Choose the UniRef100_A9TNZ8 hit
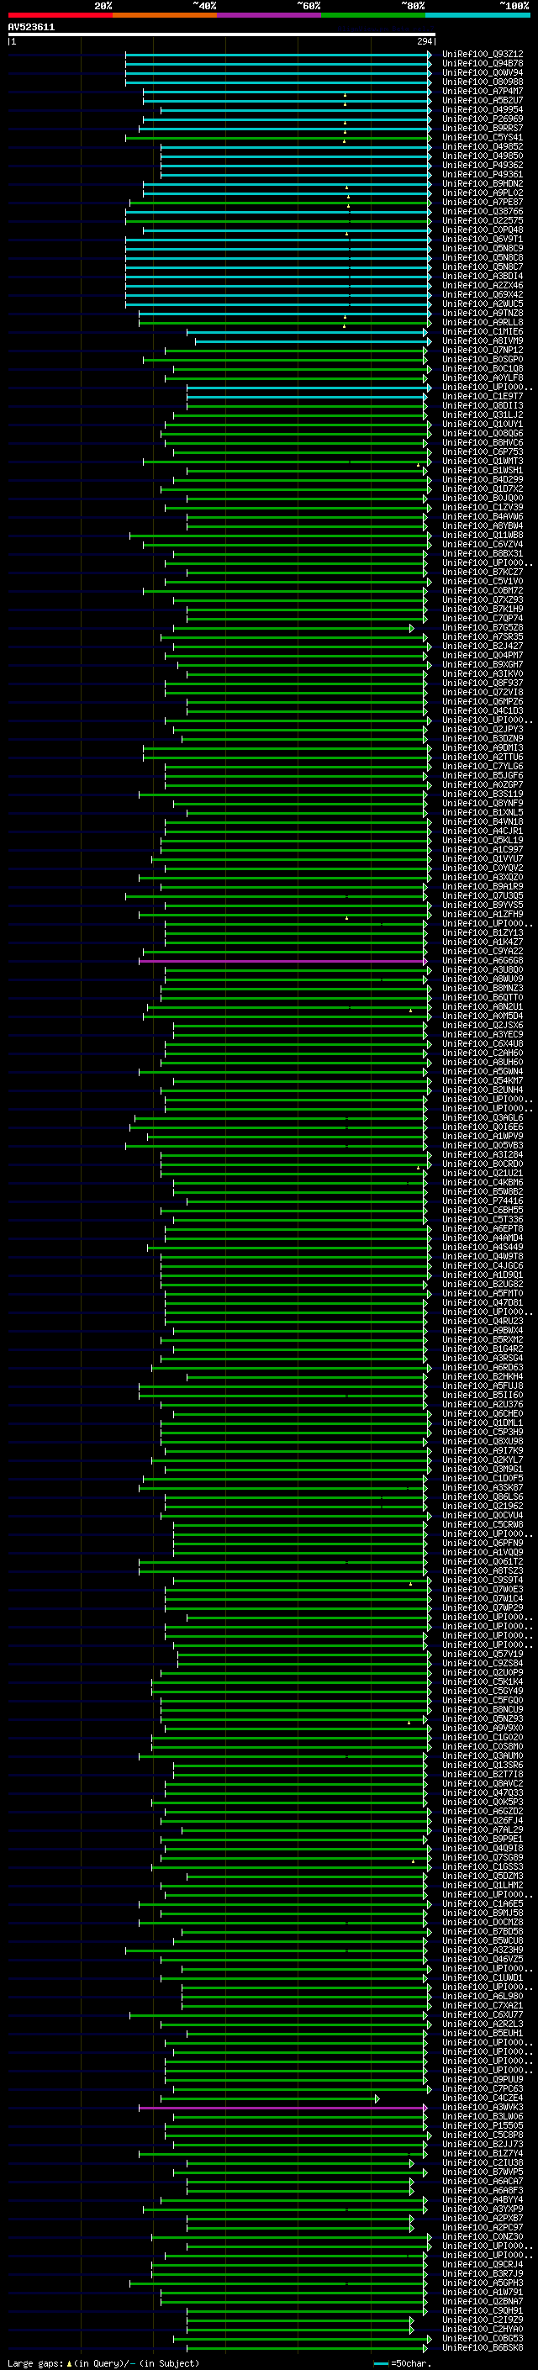The width and height of the screenshot is (538, 2370). [x=483, y=314]
